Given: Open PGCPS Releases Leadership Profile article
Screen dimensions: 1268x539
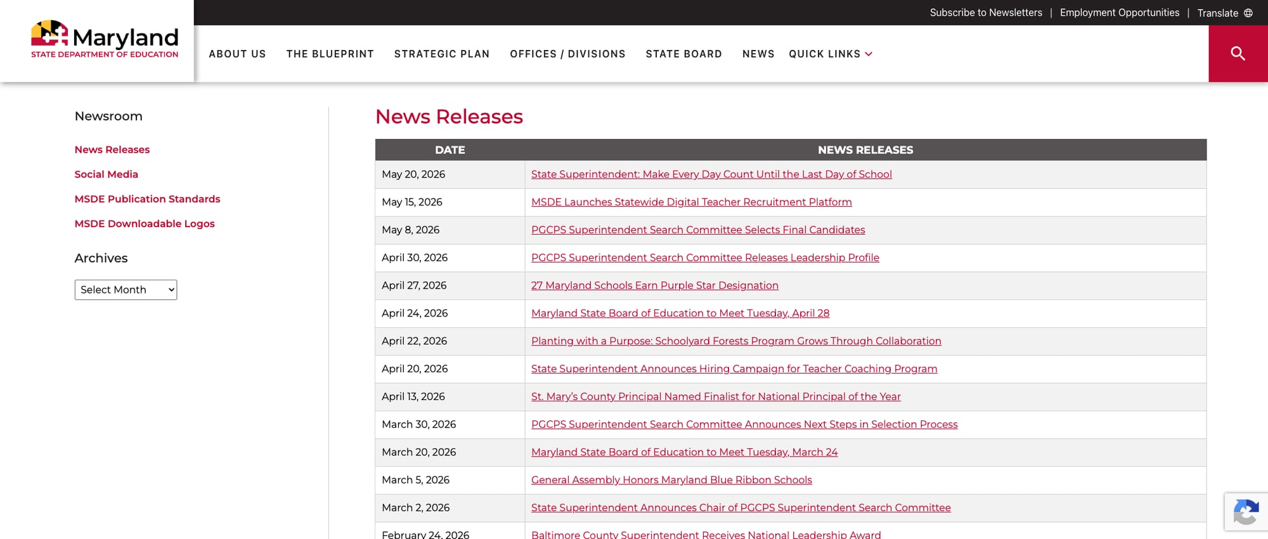Looking at the screenshot, I should point(705,257).
